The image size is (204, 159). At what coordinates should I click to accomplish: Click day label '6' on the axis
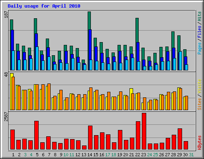point(43,155)
